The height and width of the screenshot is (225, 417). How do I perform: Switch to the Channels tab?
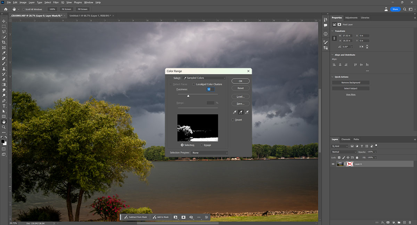346,139
